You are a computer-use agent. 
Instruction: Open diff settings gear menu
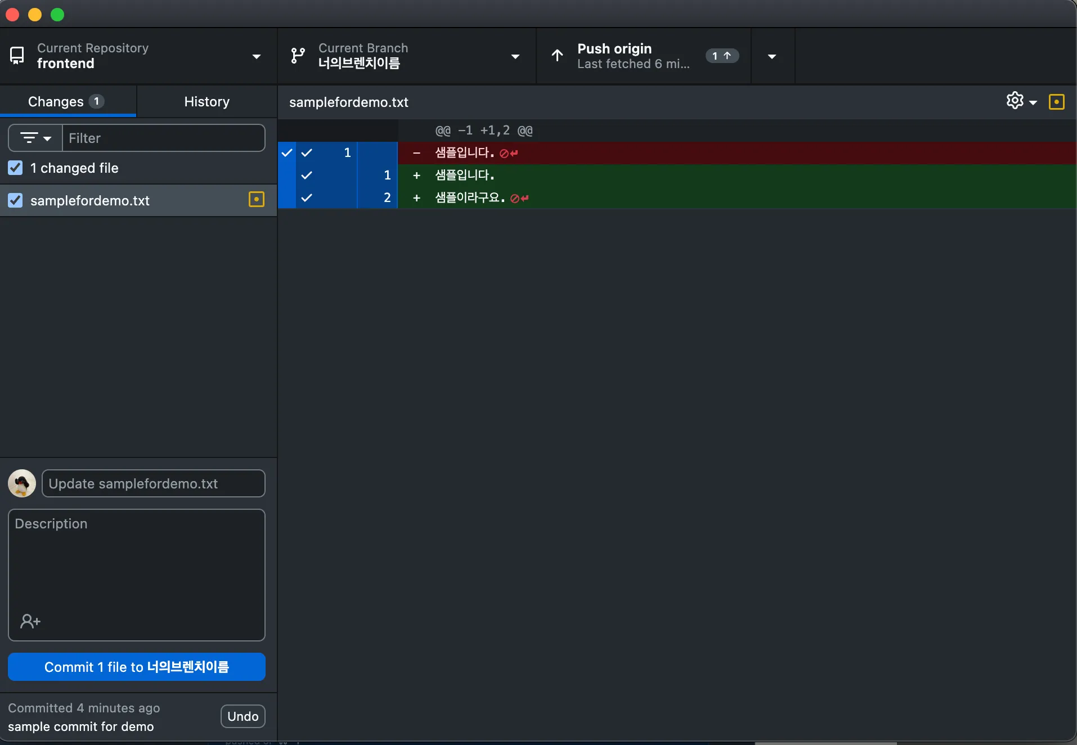[1021, 101]
